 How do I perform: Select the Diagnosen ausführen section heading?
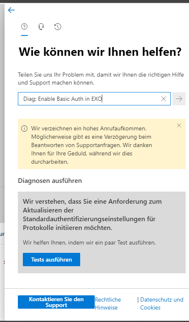(50, 181)
